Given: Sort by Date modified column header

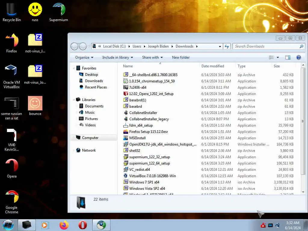Looking at the screenshot, I should [217, 66].
